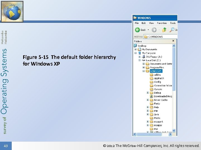Click the grayed Forward arrow icon

coord(154,30)
